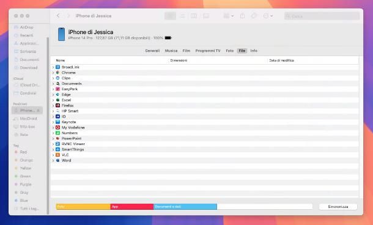The height and width of the screenshot is (225, 373).
Task: Switch to the Info tab
Action: (x=254, y=51)
